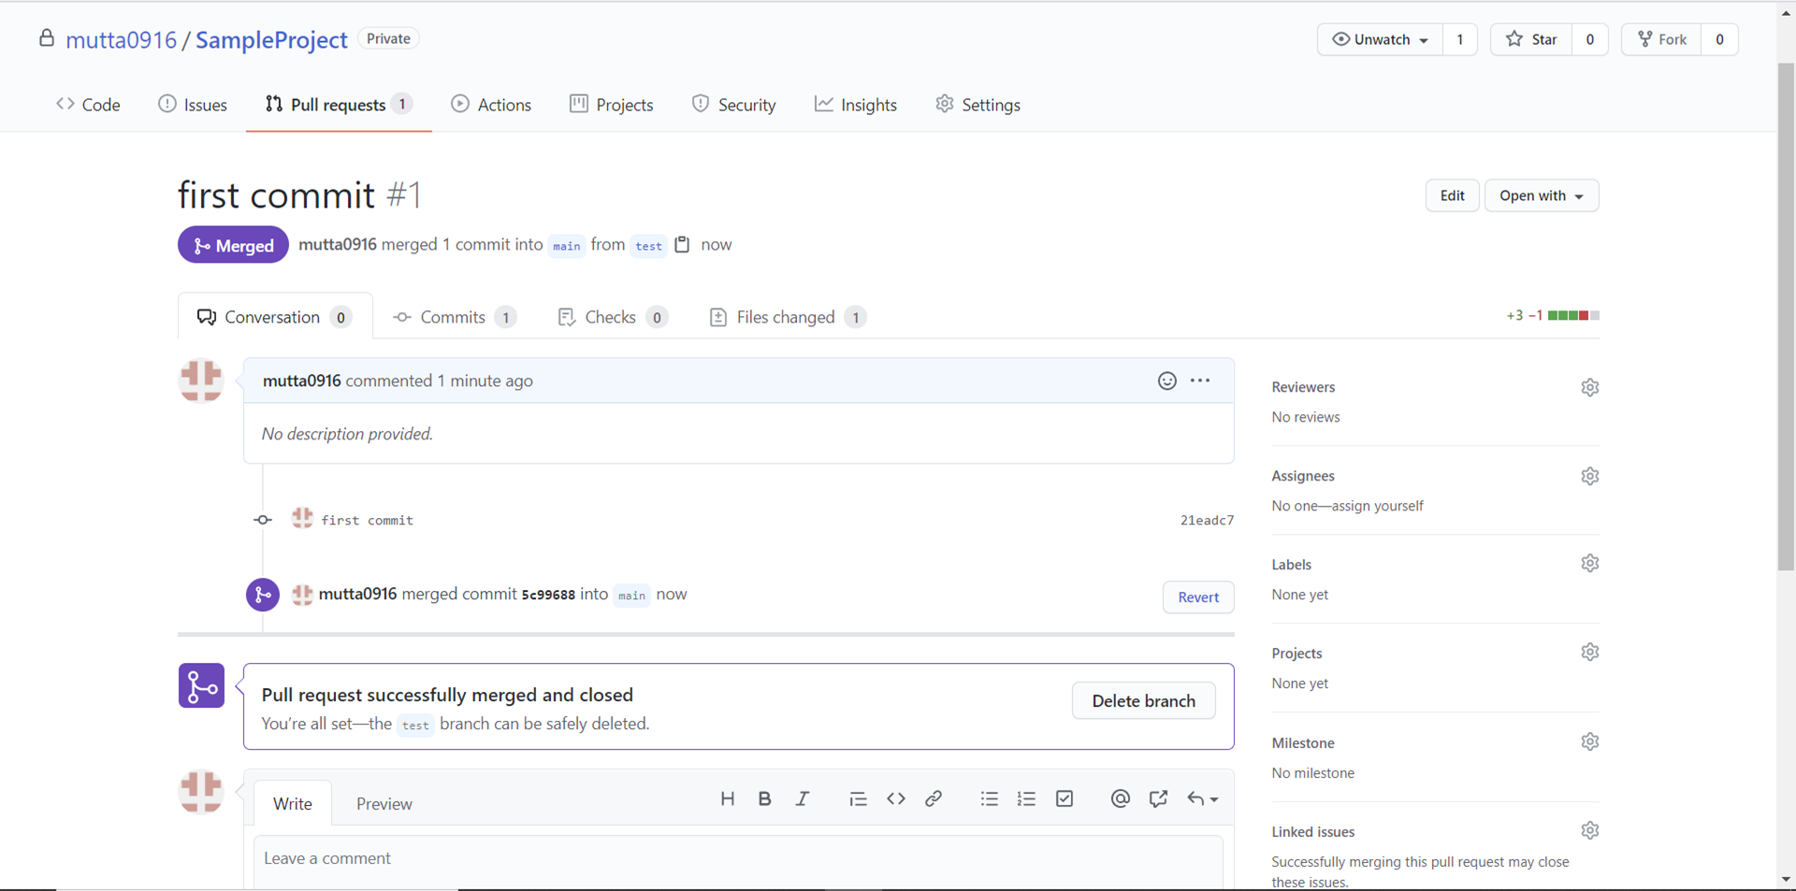The image size is (1796, 891).
Task: Switch to the Preview comment tab
Action: tap(384, 803)
